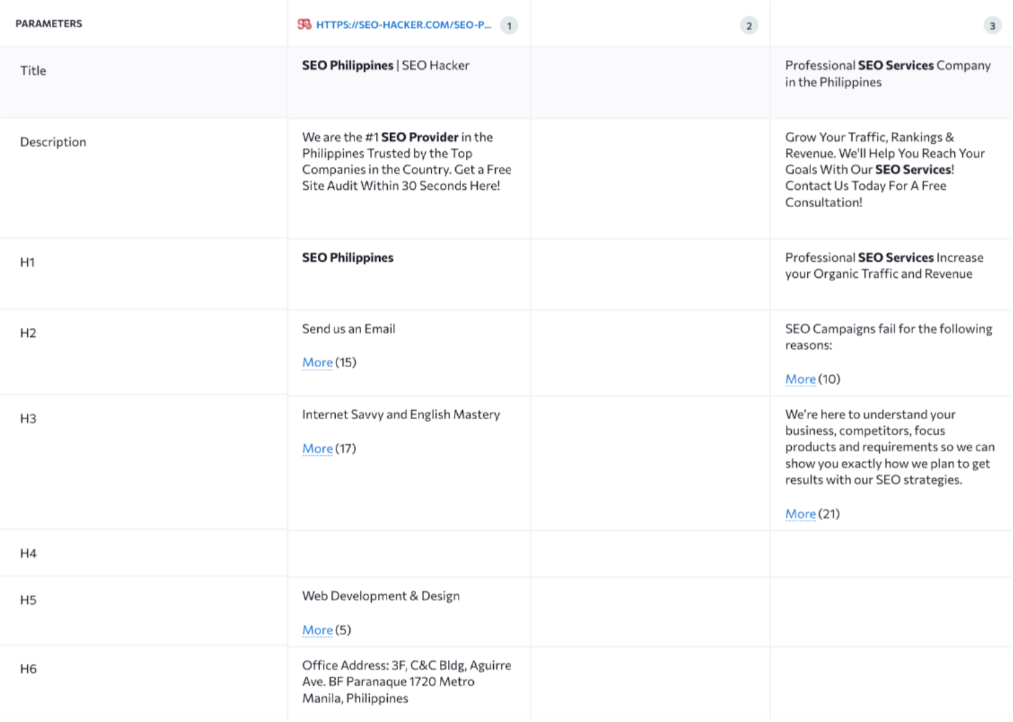1013x722 pixels.
Task: Expand More (15) under Send us an Email
Action: (317, 362)
